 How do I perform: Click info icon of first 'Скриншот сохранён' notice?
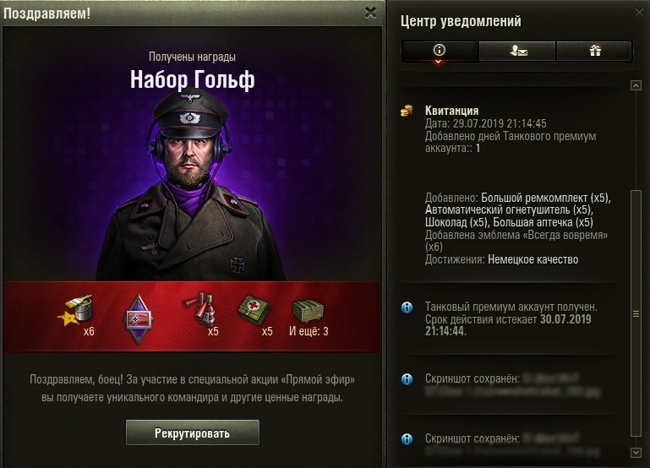[407, 379]
